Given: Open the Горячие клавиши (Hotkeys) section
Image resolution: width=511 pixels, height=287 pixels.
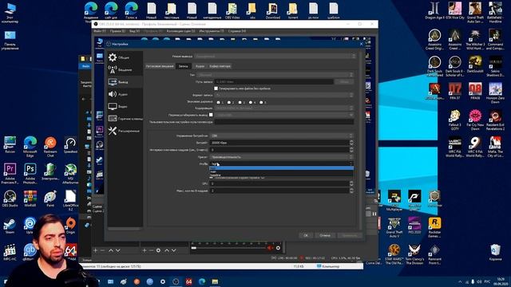Looking at the screenshot, I should 125,119.
